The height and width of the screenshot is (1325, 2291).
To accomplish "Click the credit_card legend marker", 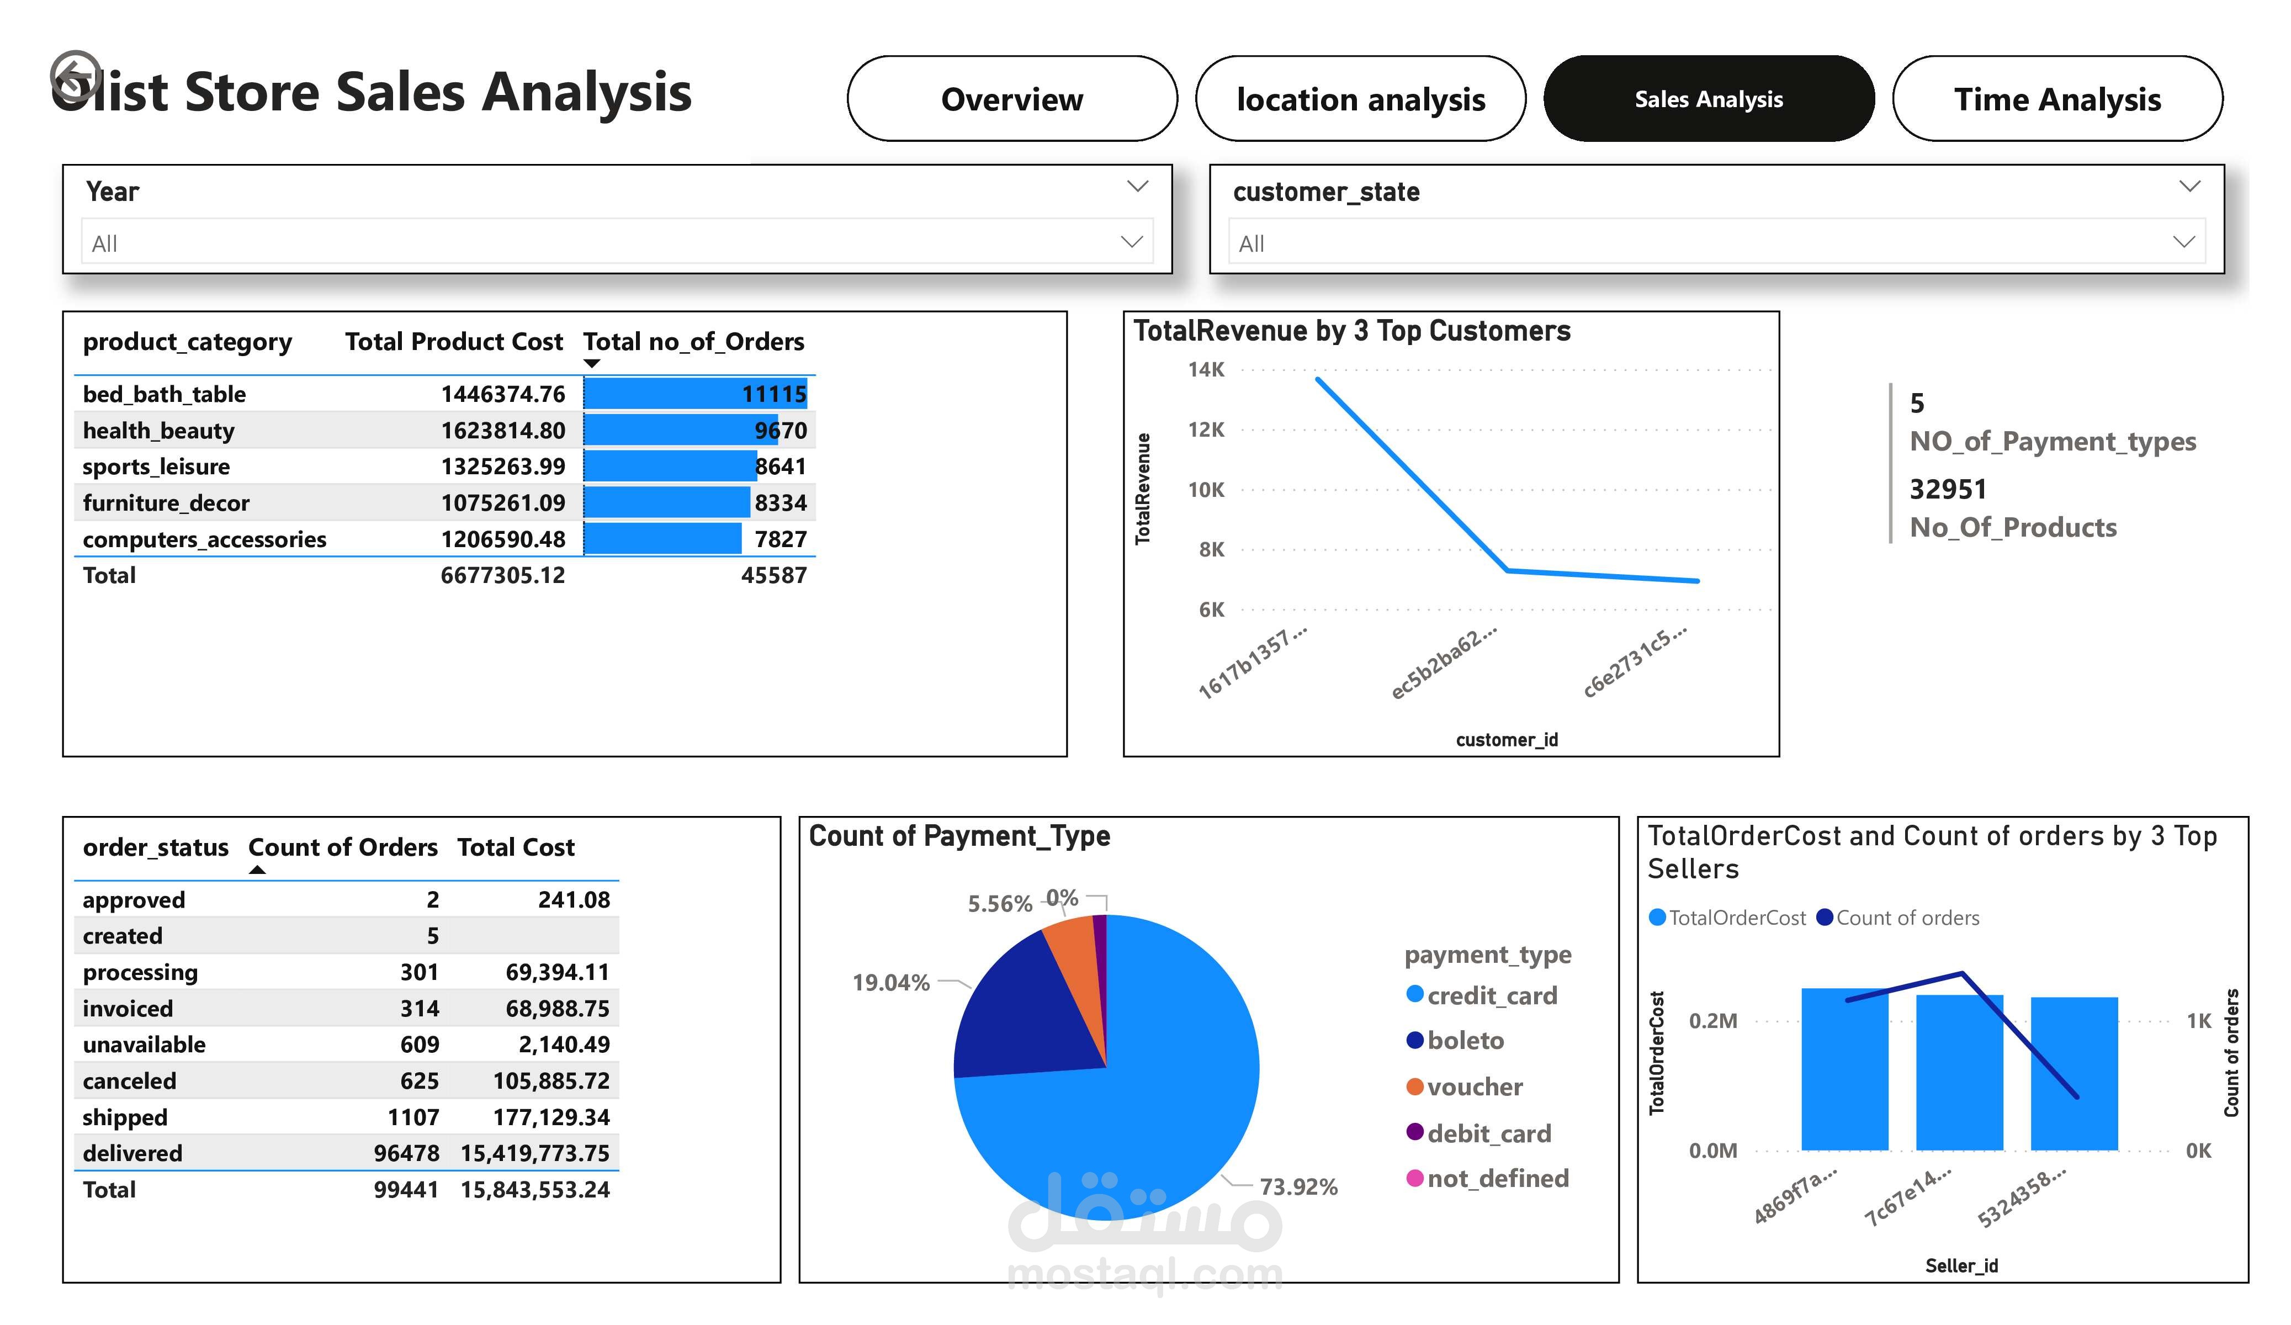I will (x=1414, y=994).
